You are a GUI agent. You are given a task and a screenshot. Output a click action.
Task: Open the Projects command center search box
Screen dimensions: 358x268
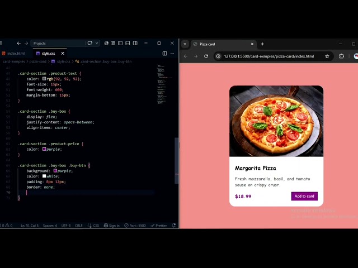(58, 44)
